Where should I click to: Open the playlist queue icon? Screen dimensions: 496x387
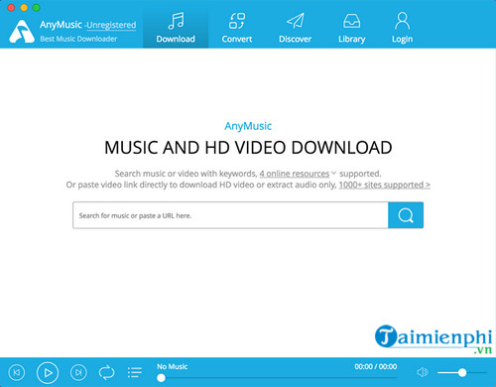click(x=135, y=372)
